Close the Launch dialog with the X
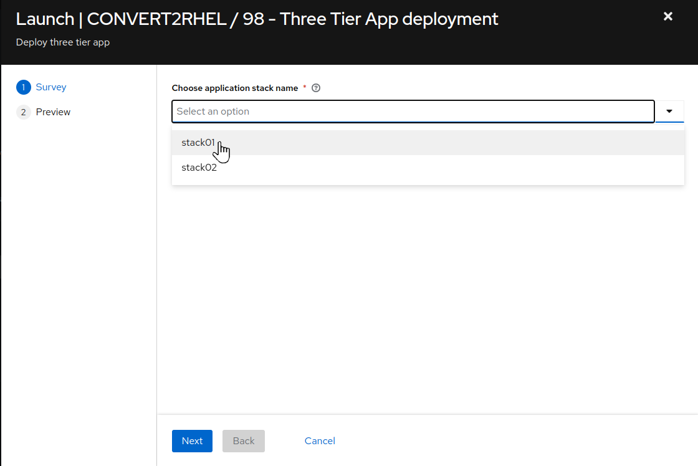 pyautogui.click(x=667, y=16)
